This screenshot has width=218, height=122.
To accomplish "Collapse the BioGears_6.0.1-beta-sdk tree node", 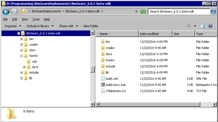I will coord(19,33).
